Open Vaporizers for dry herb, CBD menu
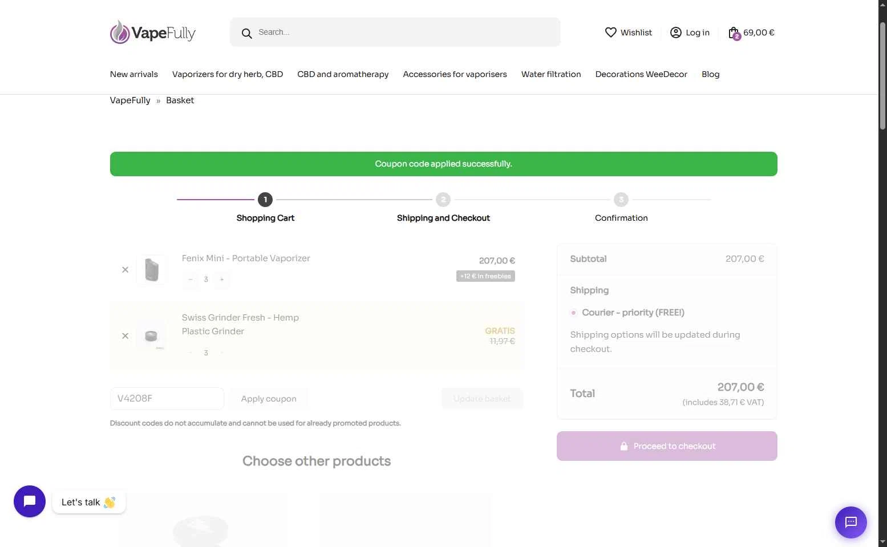Image resolution: width=887 pixels, height=547 pixels. tap(228, 74)
